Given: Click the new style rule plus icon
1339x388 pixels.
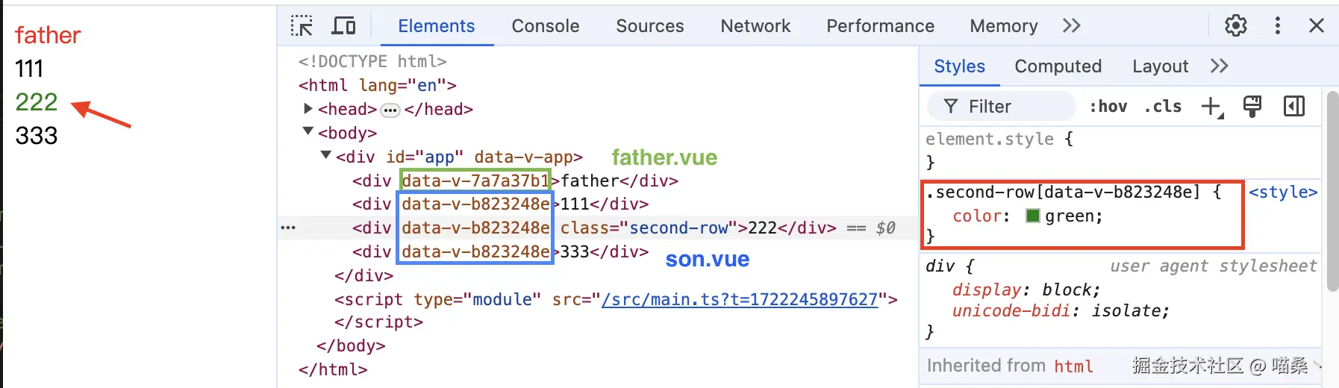Looking at the screenshot, I should 1211,107.
